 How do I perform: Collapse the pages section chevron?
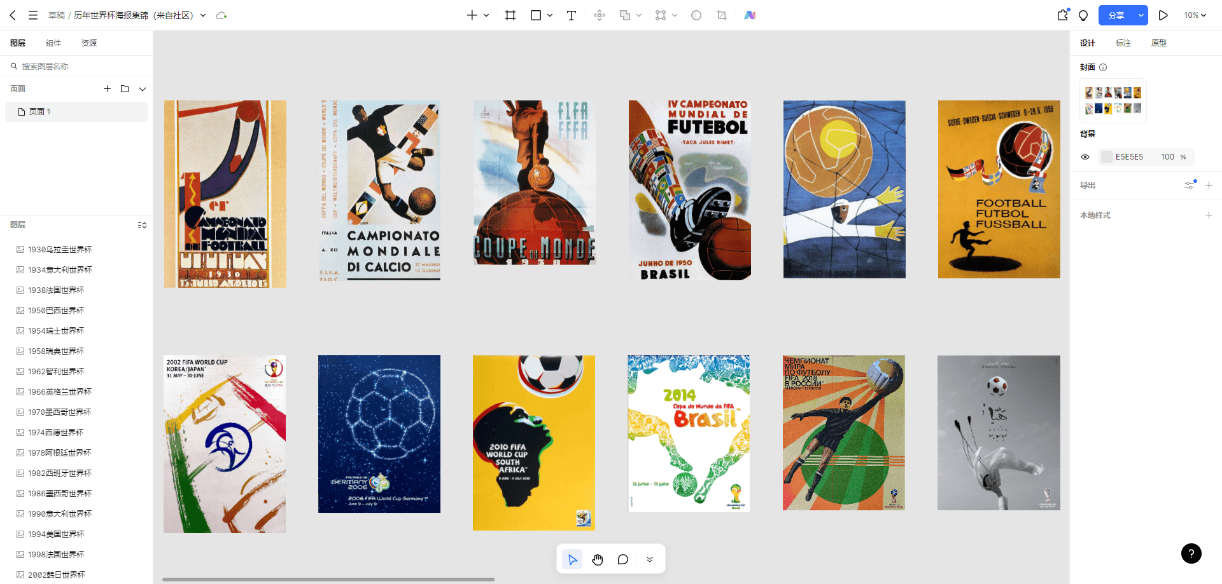(143, 89)
